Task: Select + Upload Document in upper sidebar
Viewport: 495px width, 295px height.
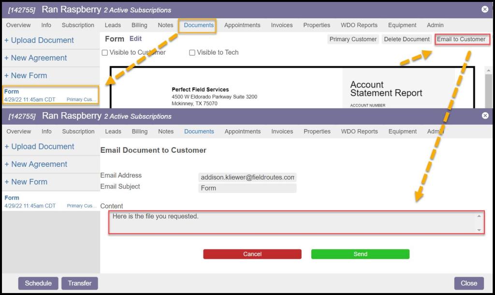Action: 39,41
